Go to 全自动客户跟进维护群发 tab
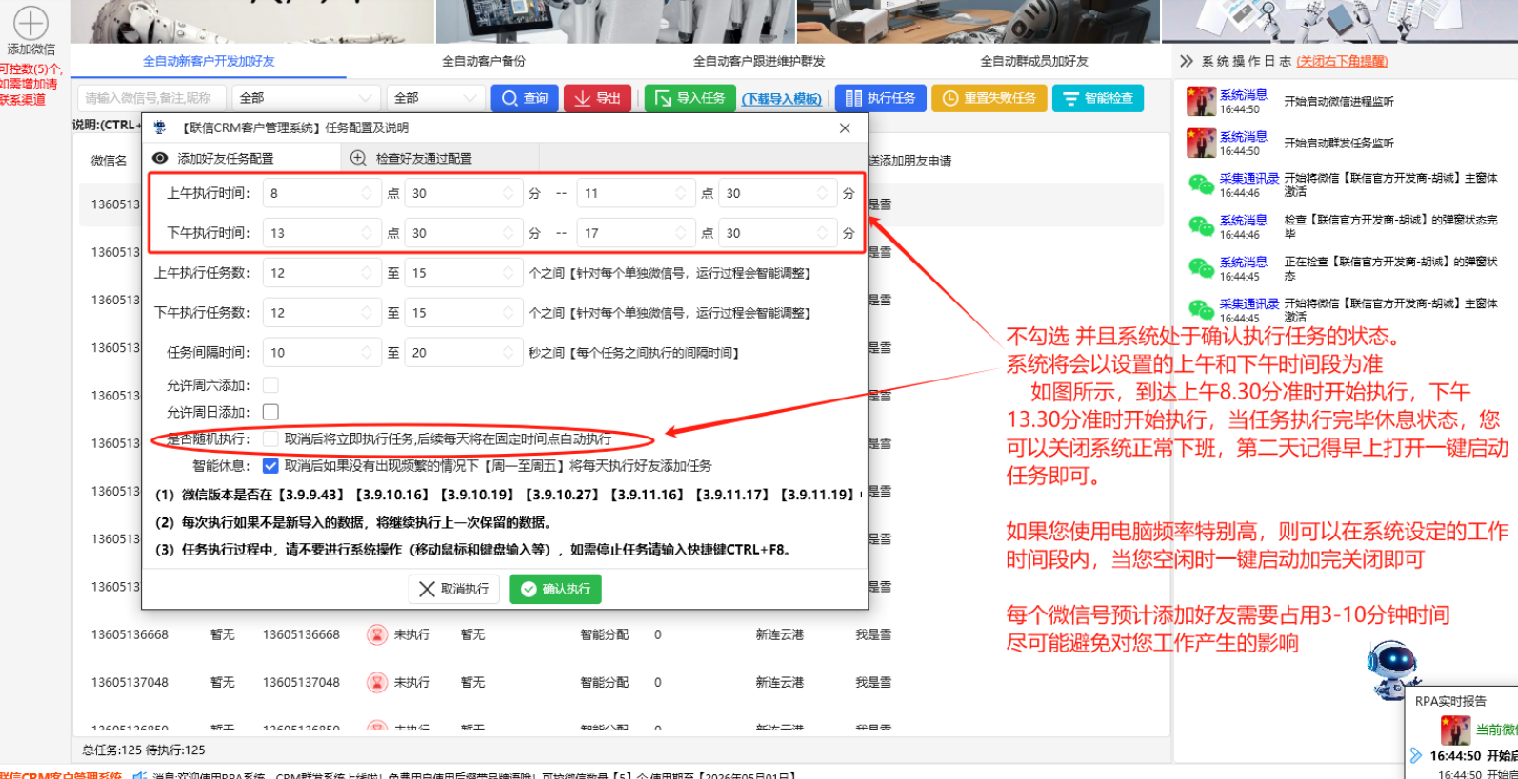The image size is (1518, 779). pos(759,61)
